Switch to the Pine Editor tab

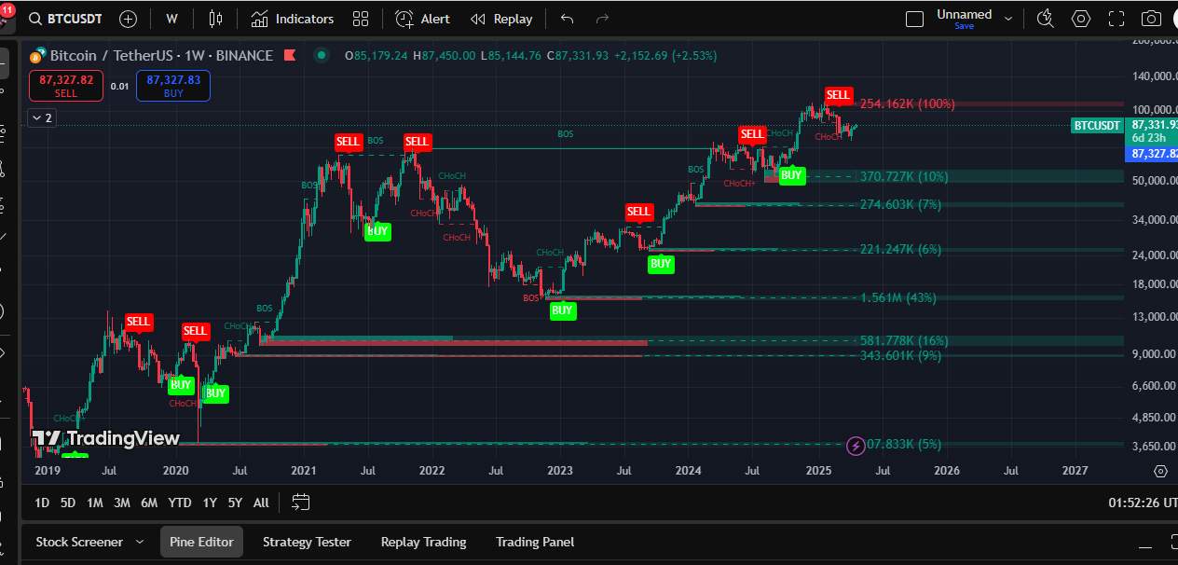click(x=201, y=542)
